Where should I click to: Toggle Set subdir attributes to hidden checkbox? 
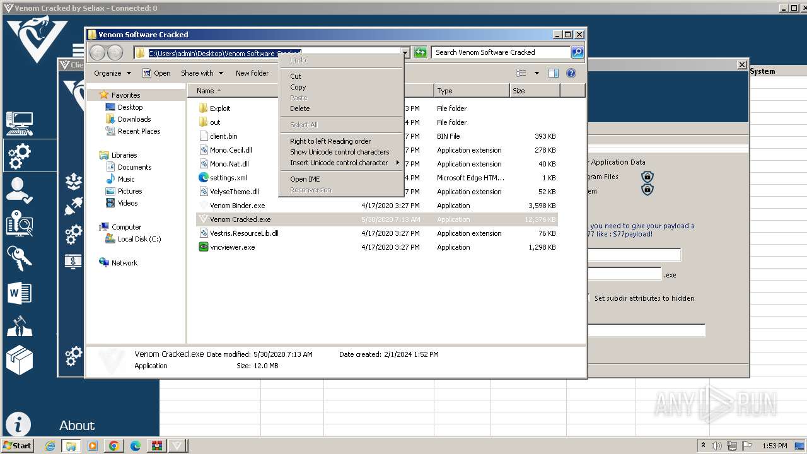588,298
